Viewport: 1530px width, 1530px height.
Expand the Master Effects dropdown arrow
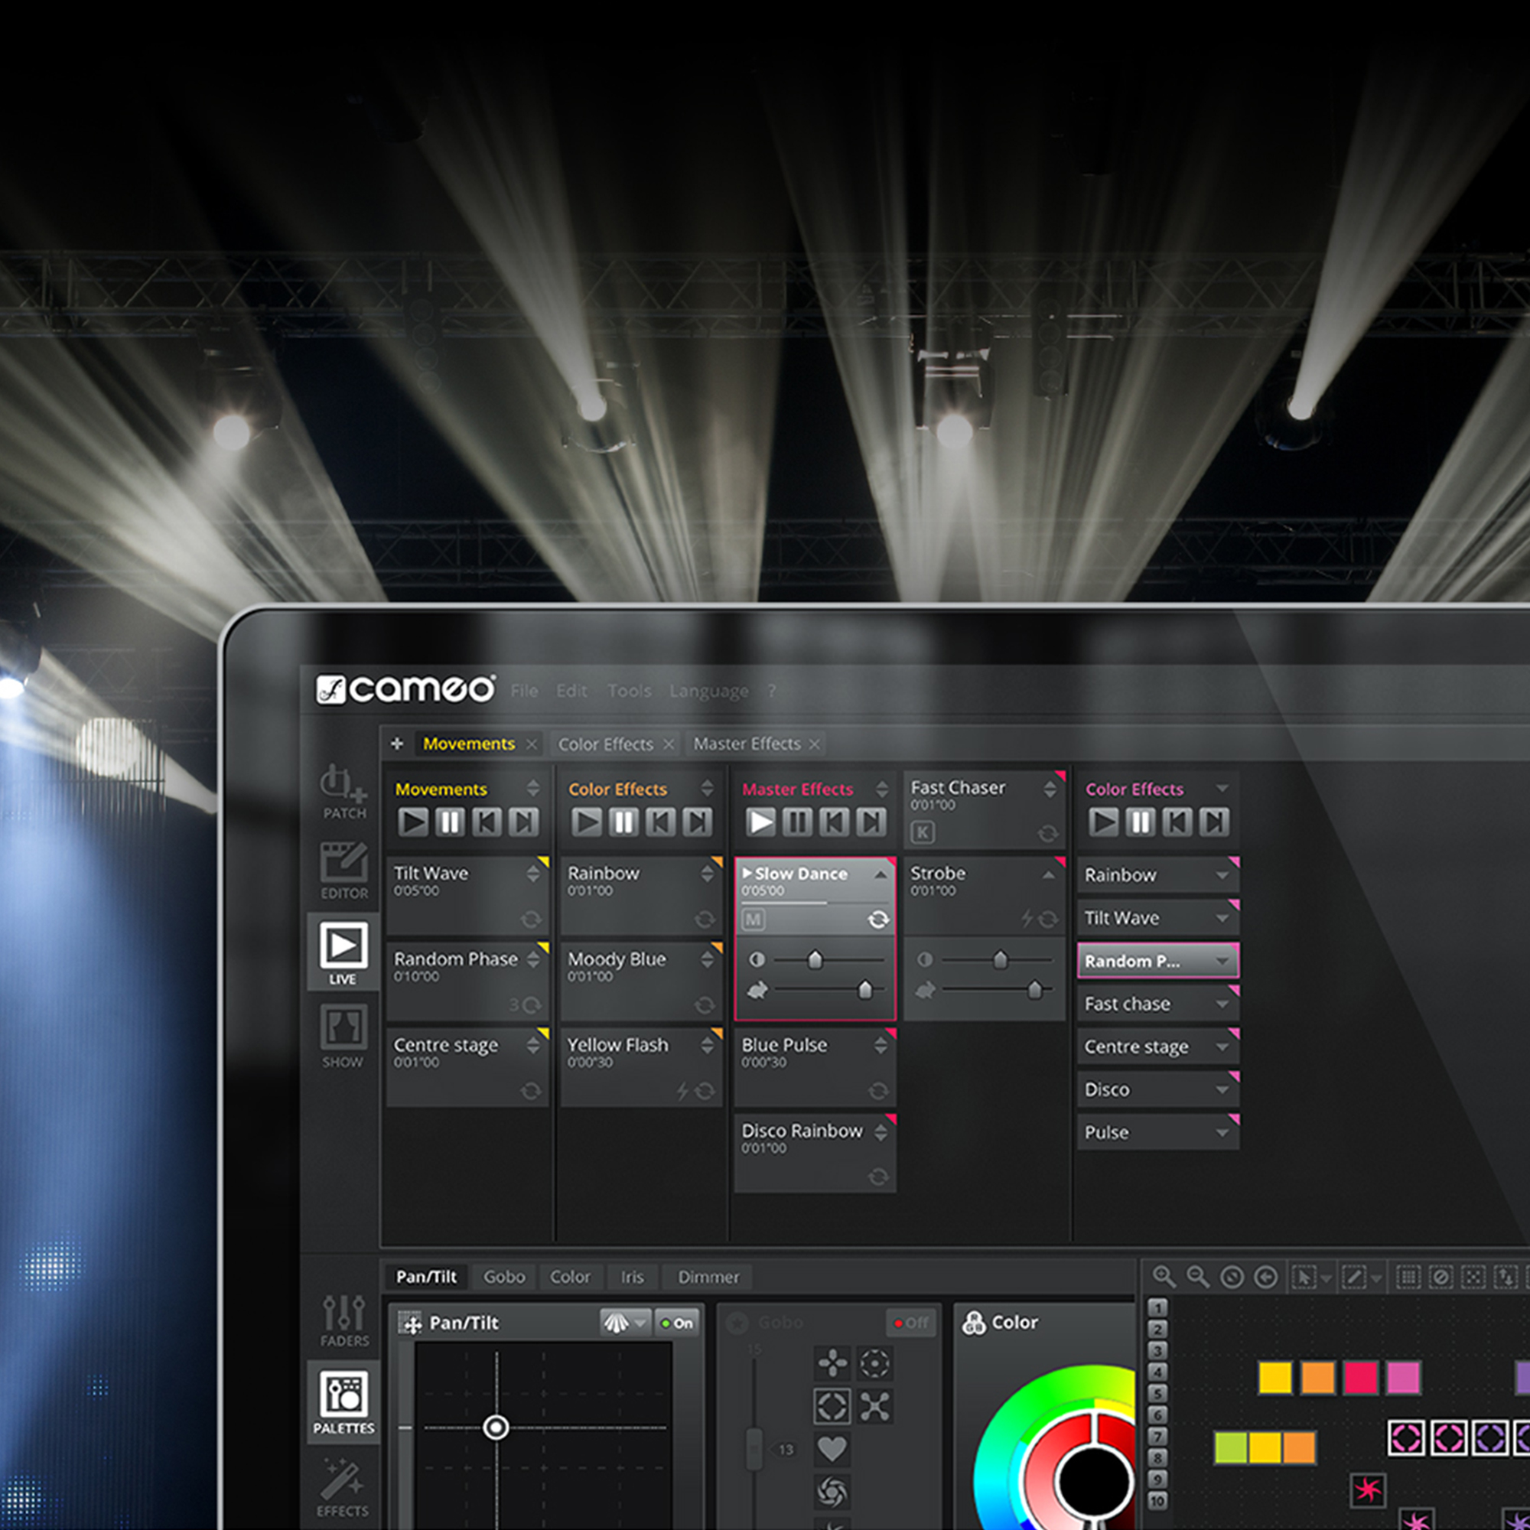883,787
